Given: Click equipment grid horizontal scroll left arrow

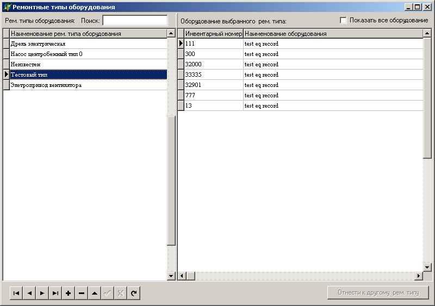Looking at the screenshot, I should pos(182,276).
